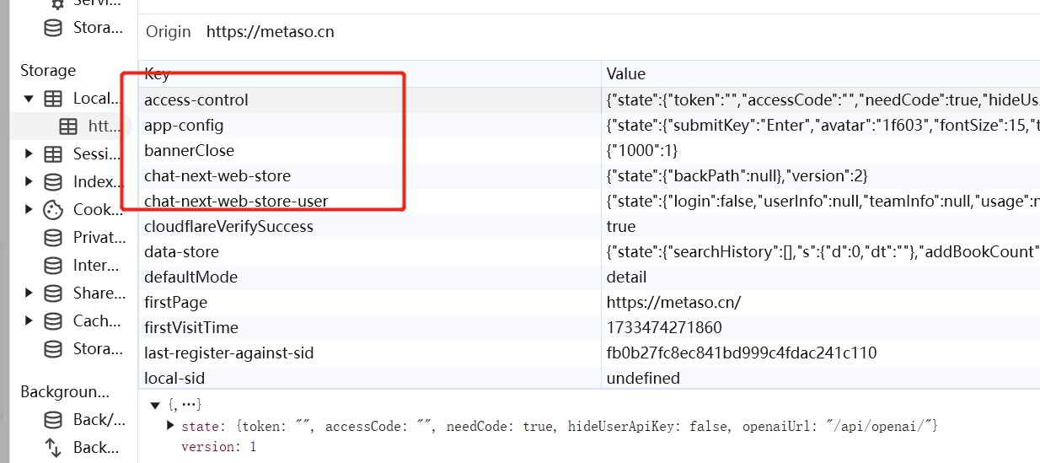This screenshot has width=1040, height=463.
Task: Click the Local storage table icon
Action: click(53, 99)
